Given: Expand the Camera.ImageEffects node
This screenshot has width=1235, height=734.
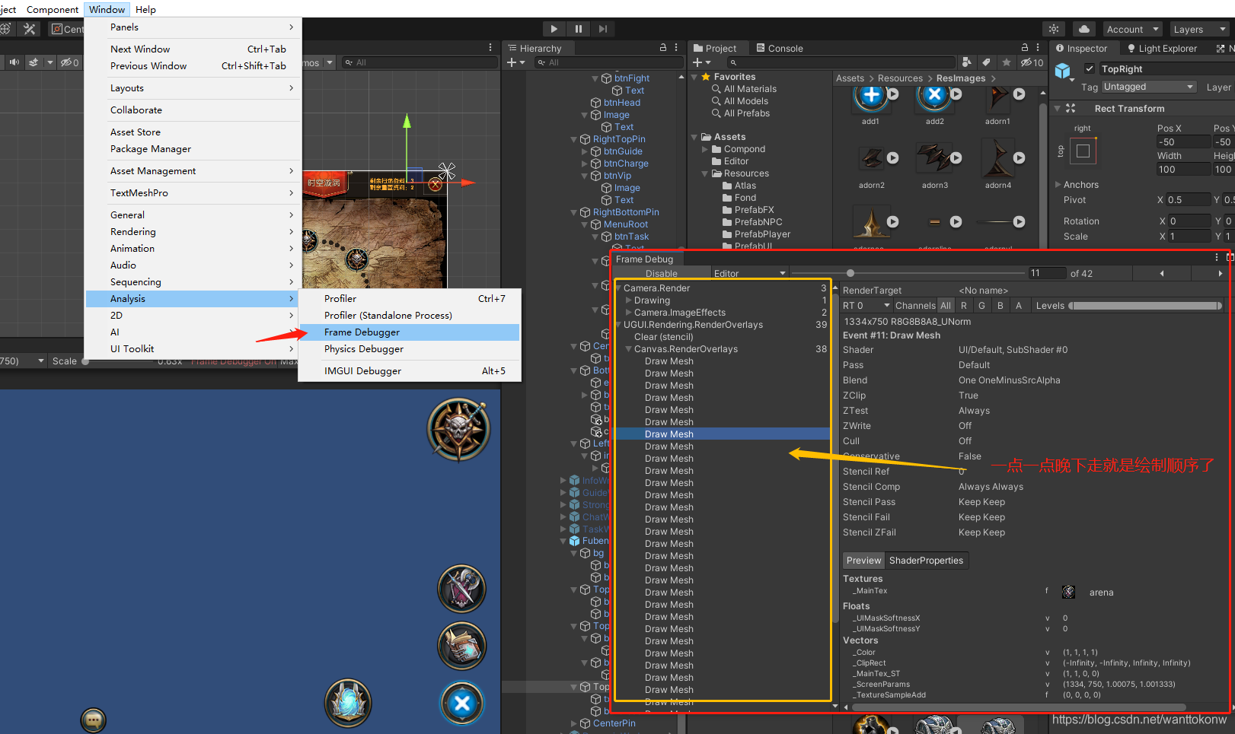Looking at the screenshot, I should tap(628, 313).
